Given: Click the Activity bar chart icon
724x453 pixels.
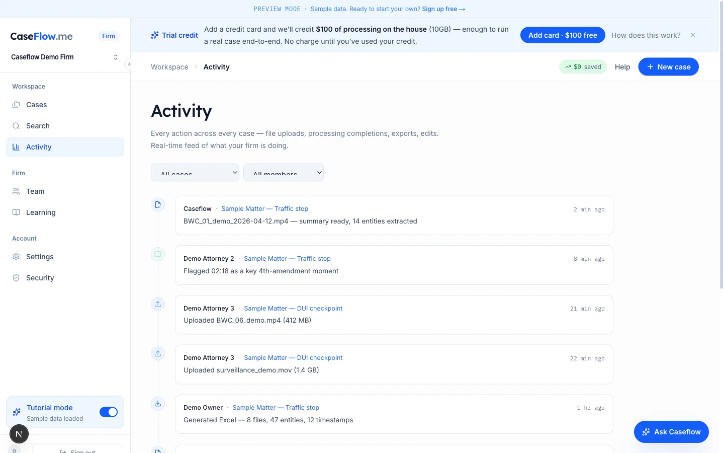Looking at the screenshot, I should [16, 147].
